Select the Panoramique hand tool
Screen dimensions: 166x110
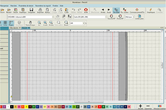(x=30, y=23)
